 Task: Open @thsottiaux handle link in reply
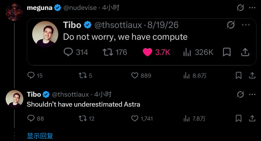point(70,95)
